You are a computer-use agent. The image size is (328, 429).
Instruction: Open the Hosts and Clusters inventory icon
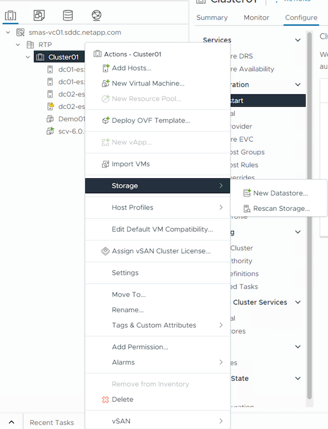click(10, 15)
